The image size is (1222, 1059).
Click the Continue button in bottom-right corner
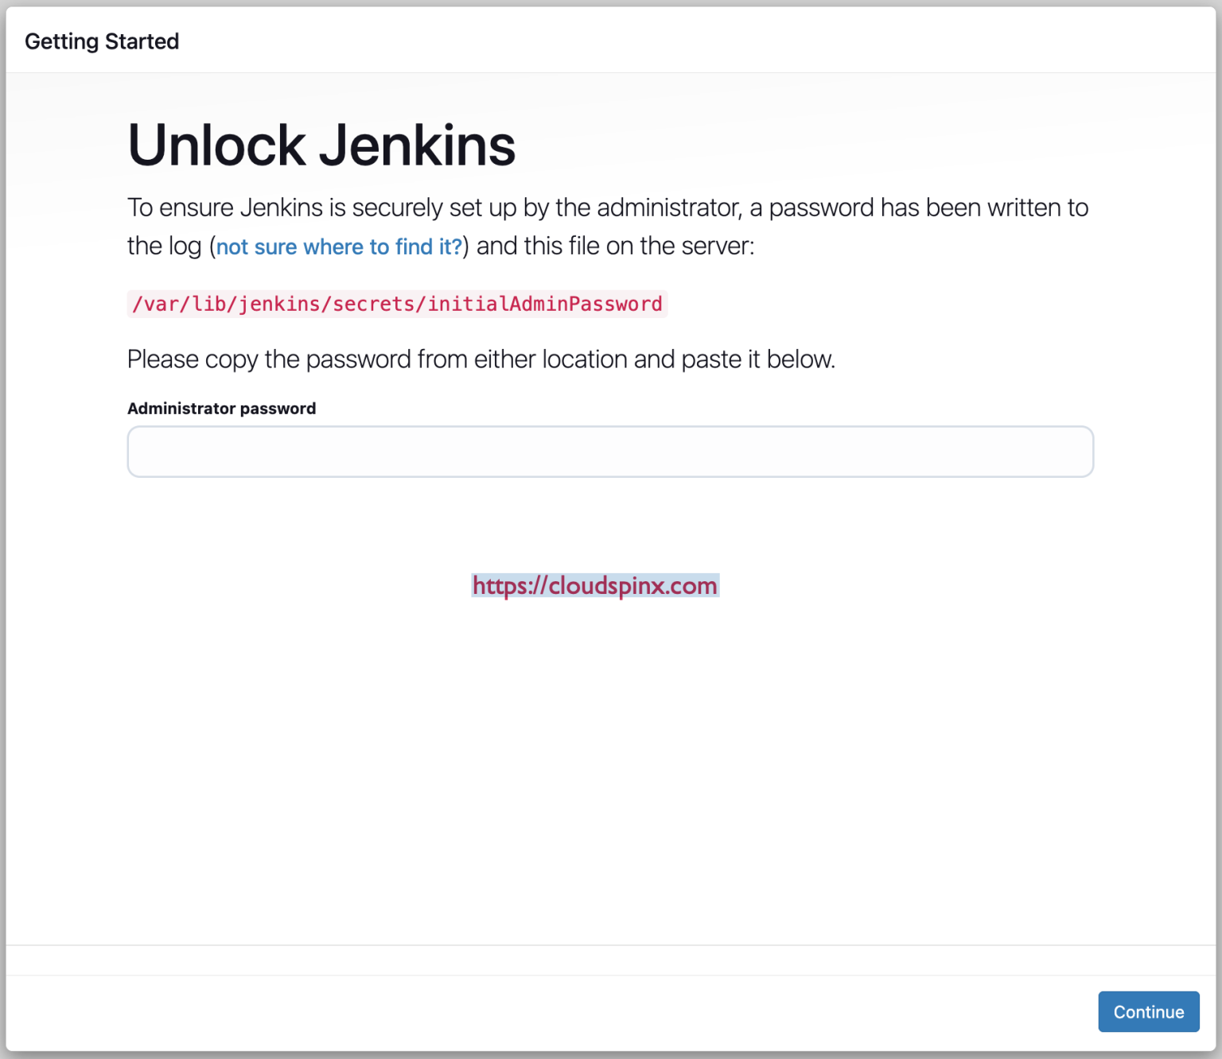(1148, 1011)
